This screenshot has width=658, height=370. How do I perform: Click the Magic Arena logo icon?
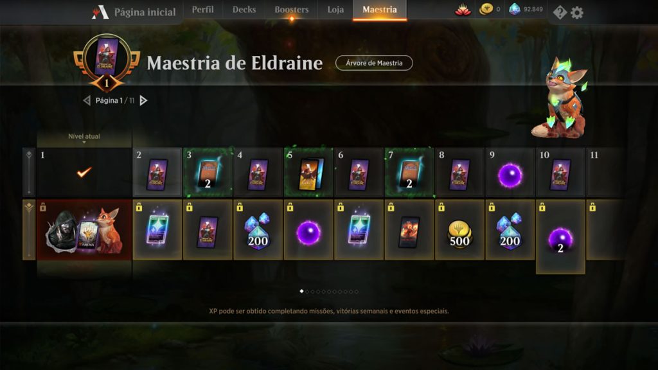click(100, 12)
